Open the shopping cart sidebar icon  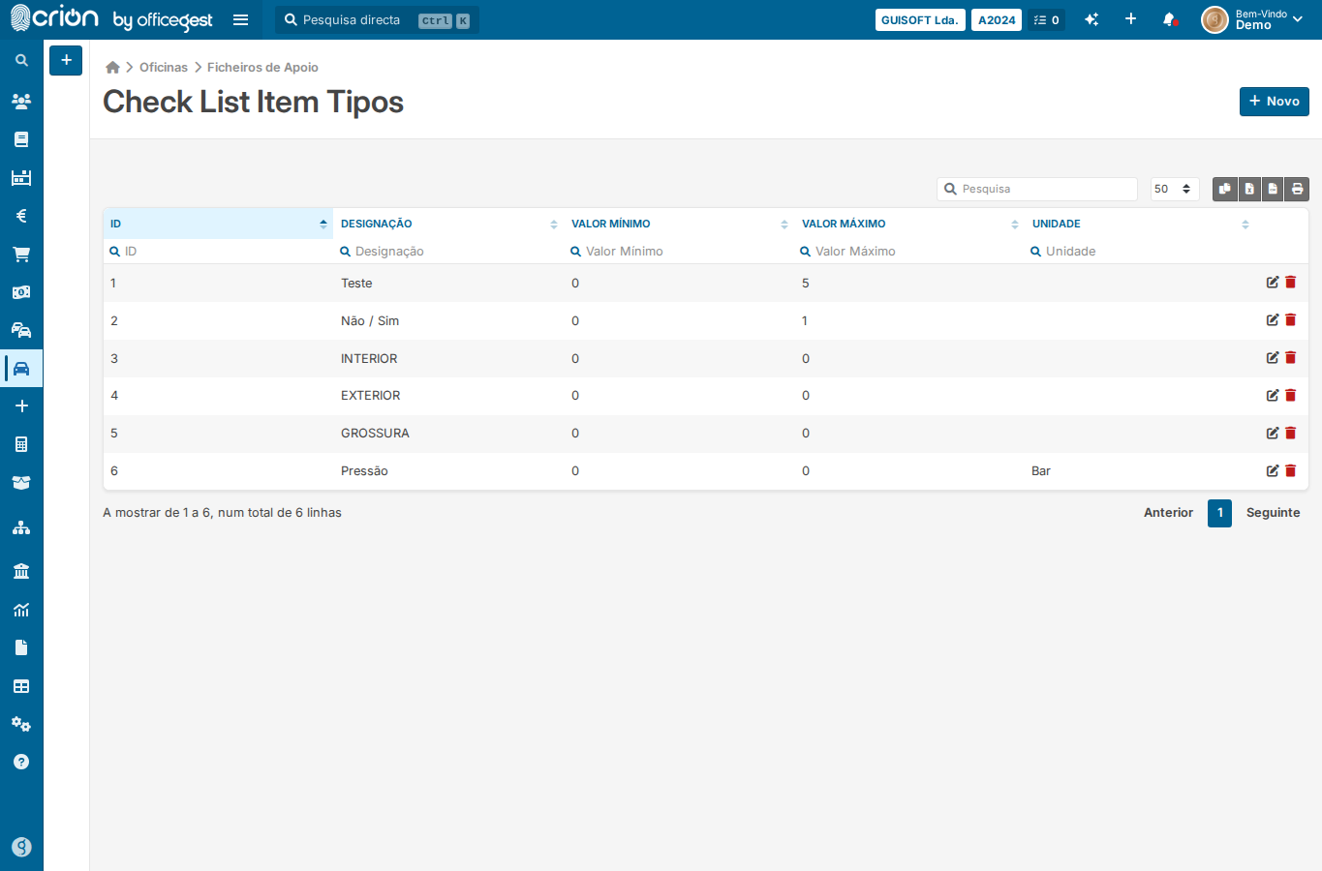pos(21,255)
